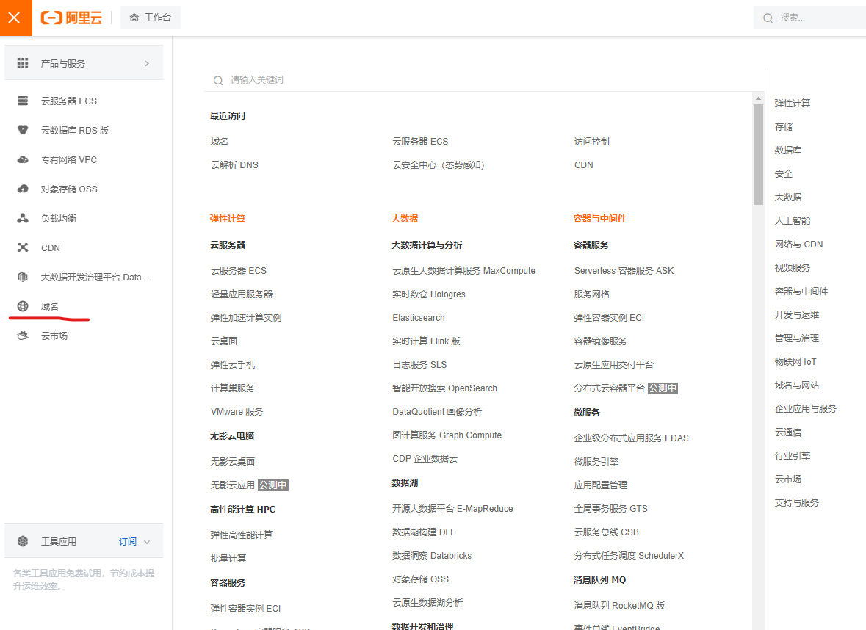Focus the 请输入关键词 search box
Screen dimensions: 866x630
point(483,80)
